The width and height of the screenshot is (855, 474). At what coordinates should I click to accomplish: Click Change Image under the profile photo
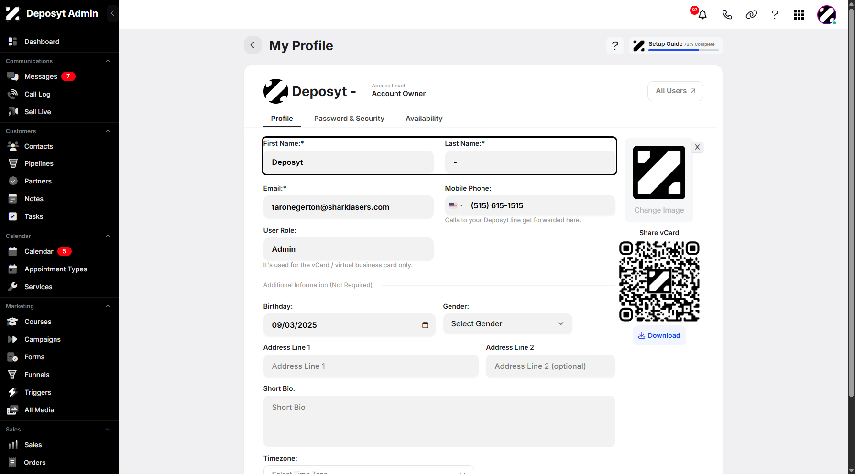(x=659, y=210)
